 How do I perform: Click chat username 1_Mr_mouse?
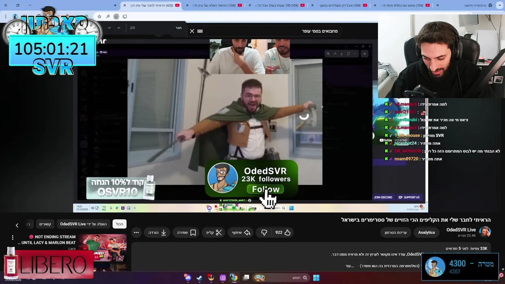coord(407,135)
